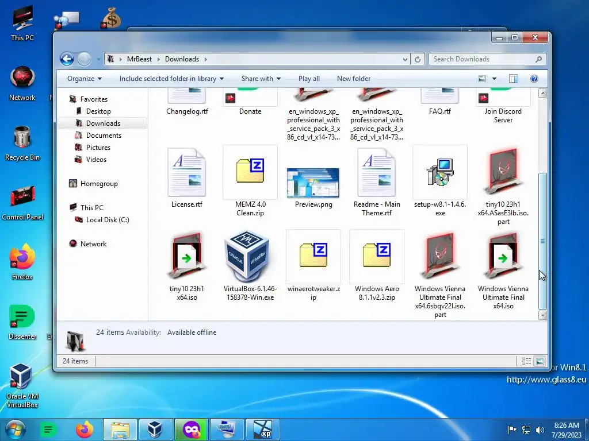Click the FAQ.rtf file name
This screenshot has height=441, width=589.
point(440,111)
